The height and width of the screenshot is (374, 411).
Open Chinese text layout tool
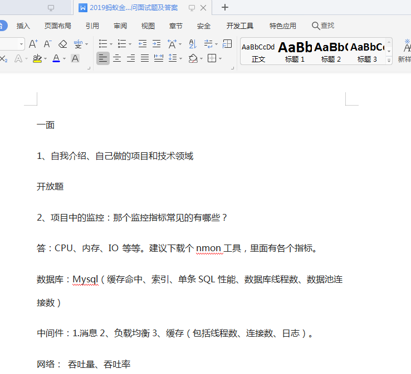[x=172, y=44]
